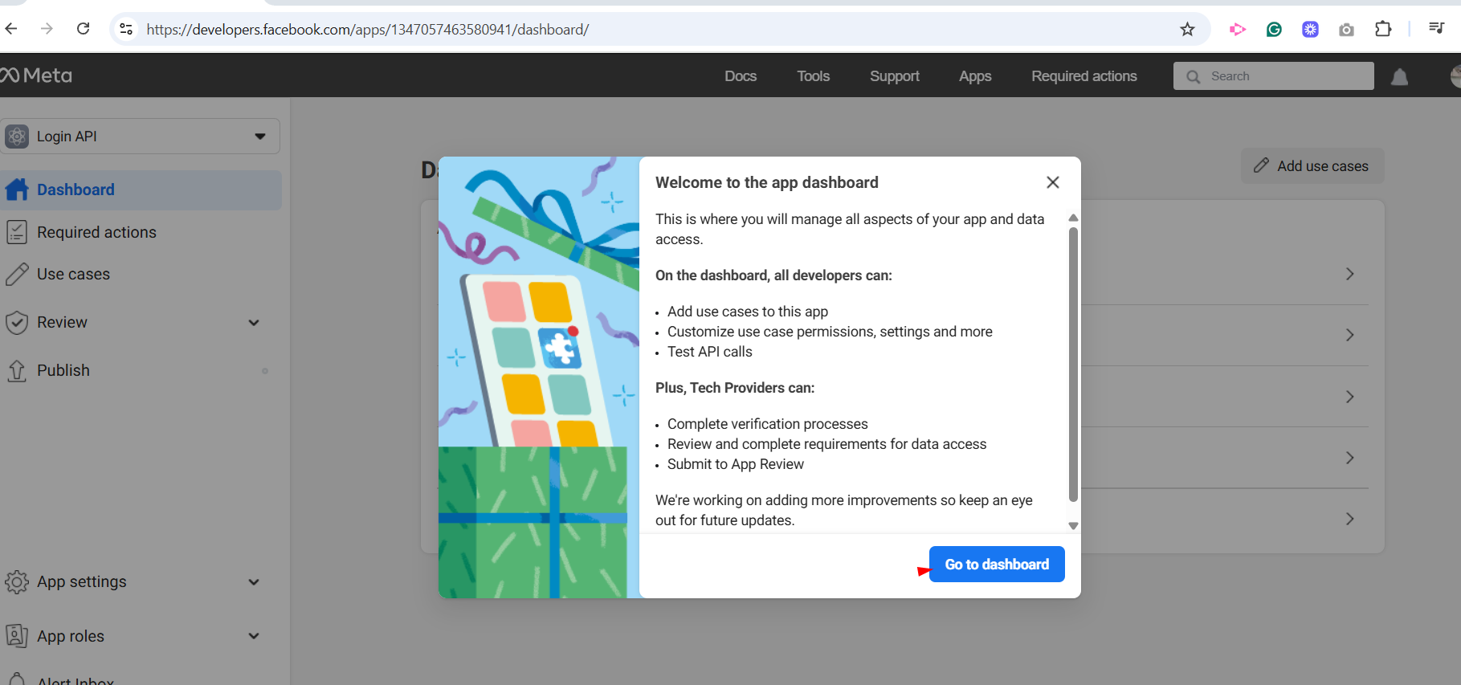Select Use cases in the sidebar
The width and height of the screenshot is (1461, 685).
[x=73, y=274]
